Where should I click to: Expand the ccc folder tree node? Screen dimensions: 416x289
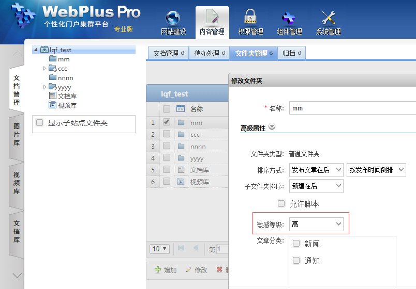[45, 69]
